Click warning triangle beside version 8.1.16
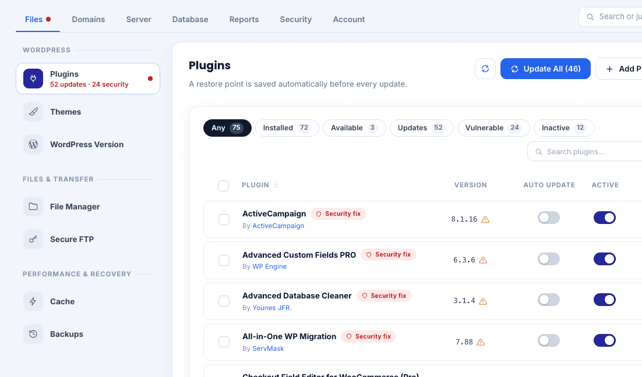642x377 pixels. [x=485, y=219]
